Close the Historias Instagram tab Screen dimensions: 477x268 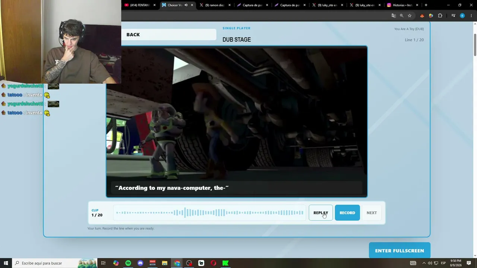coord(417,5)
